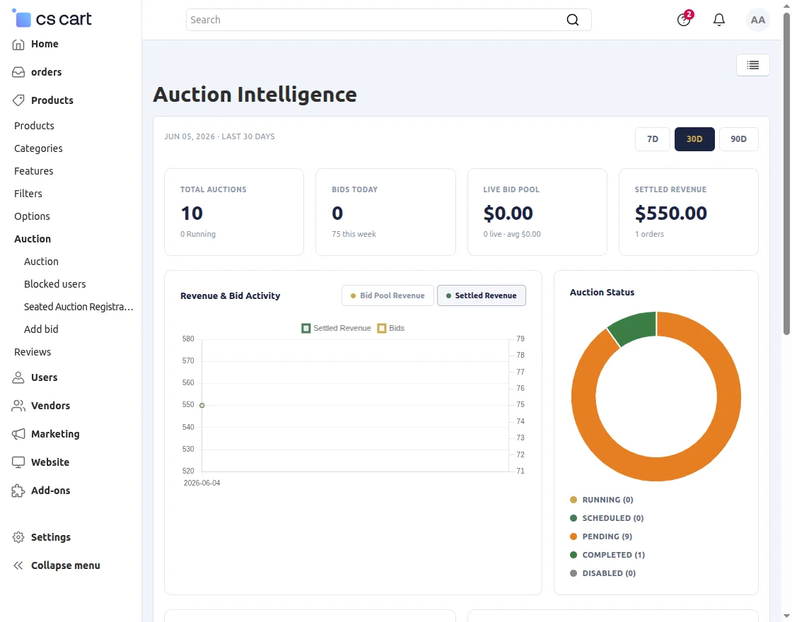The image size is (792, 622).
Task: Click the Add-ons puzzle icon
Action: coord(18,491)
